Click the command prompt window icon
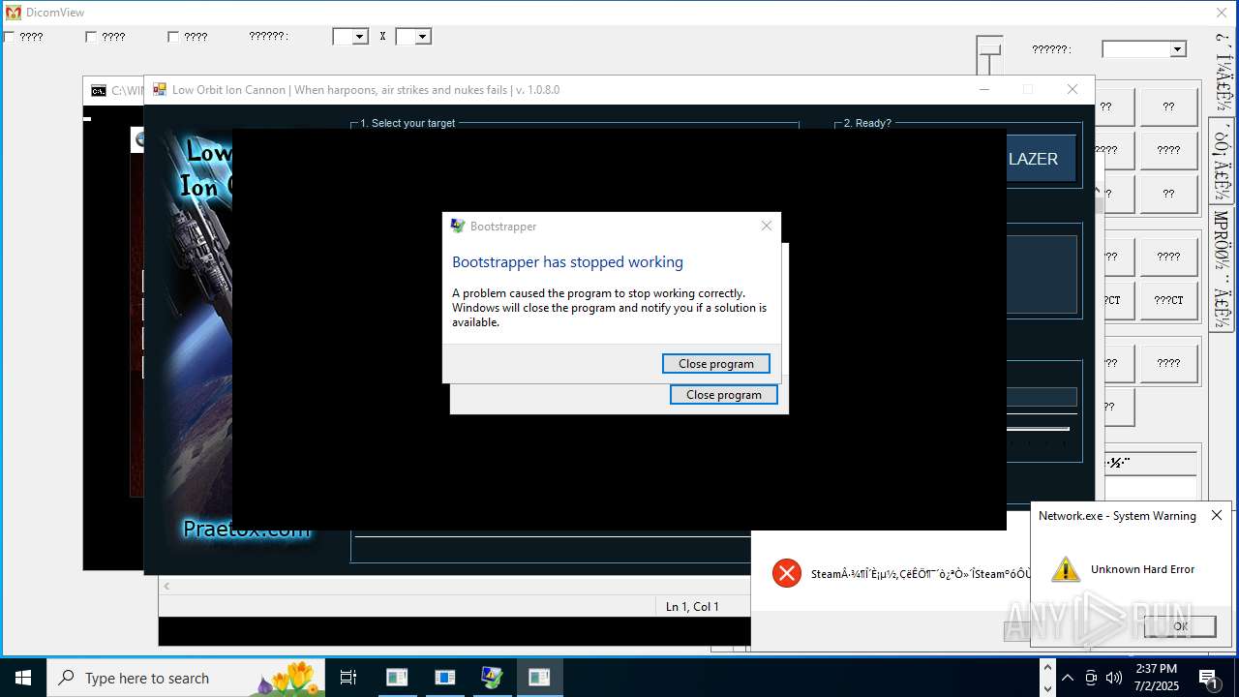The image size is (1239, 697). pos(99,91)
